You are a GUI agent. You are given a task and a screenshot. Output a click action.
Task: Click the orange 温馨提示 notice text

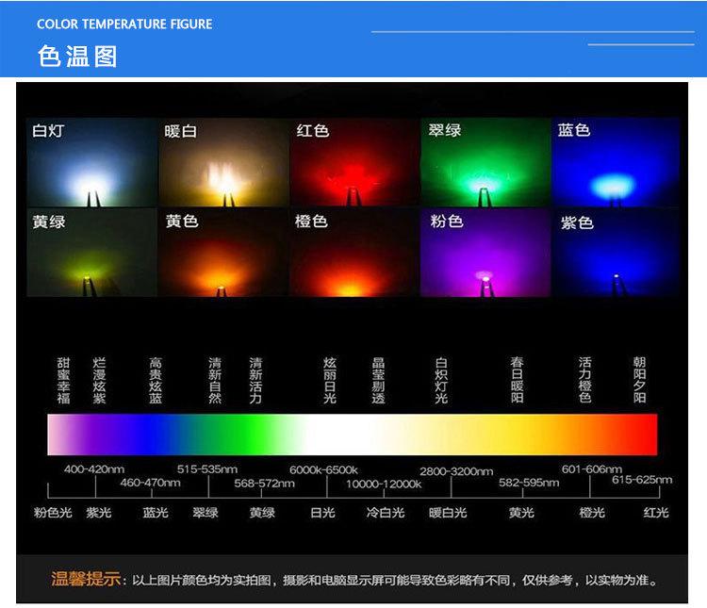pyautogui.click(x=87, y=580)
